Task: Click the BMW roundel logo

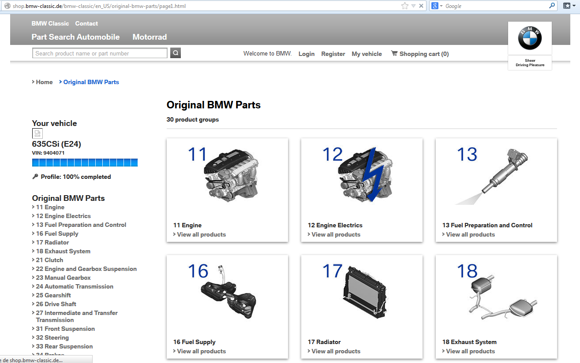Action: [529, 38]
